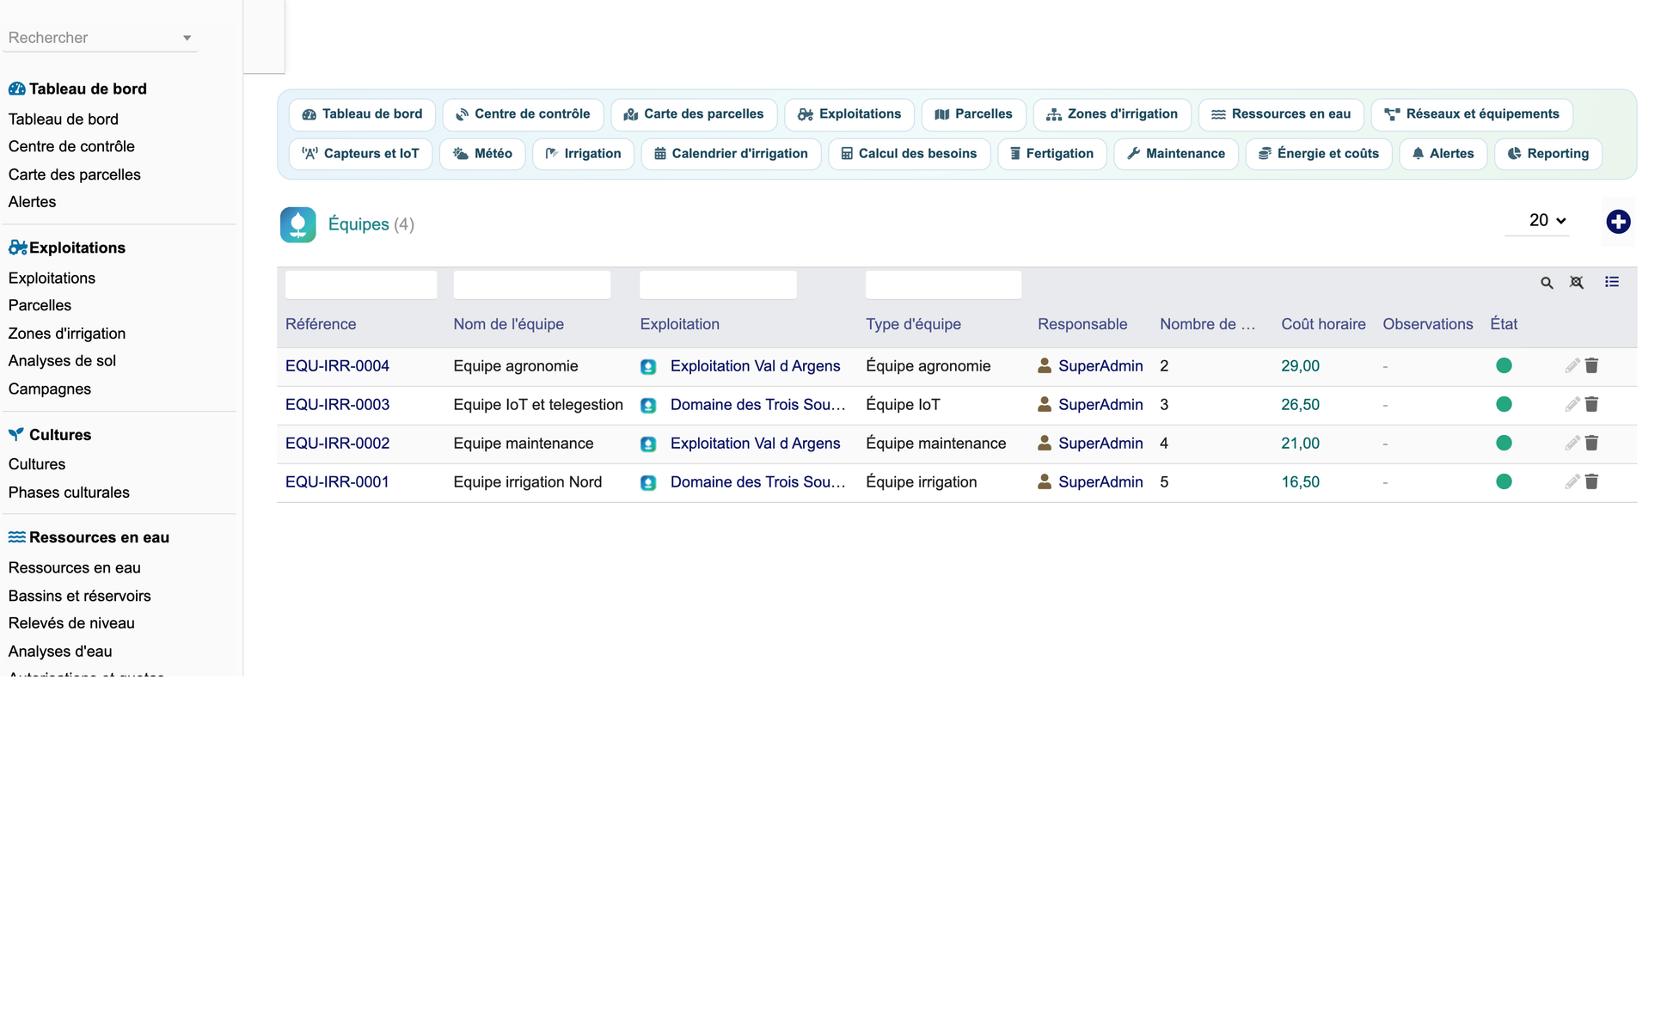Click the clear search filters icon
1673x1035 pixels.
pos(1577,283)
